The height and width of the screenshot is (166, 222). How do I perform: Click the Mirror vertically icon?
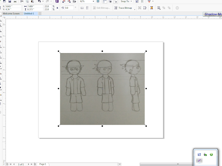click(x=87, y=8)
